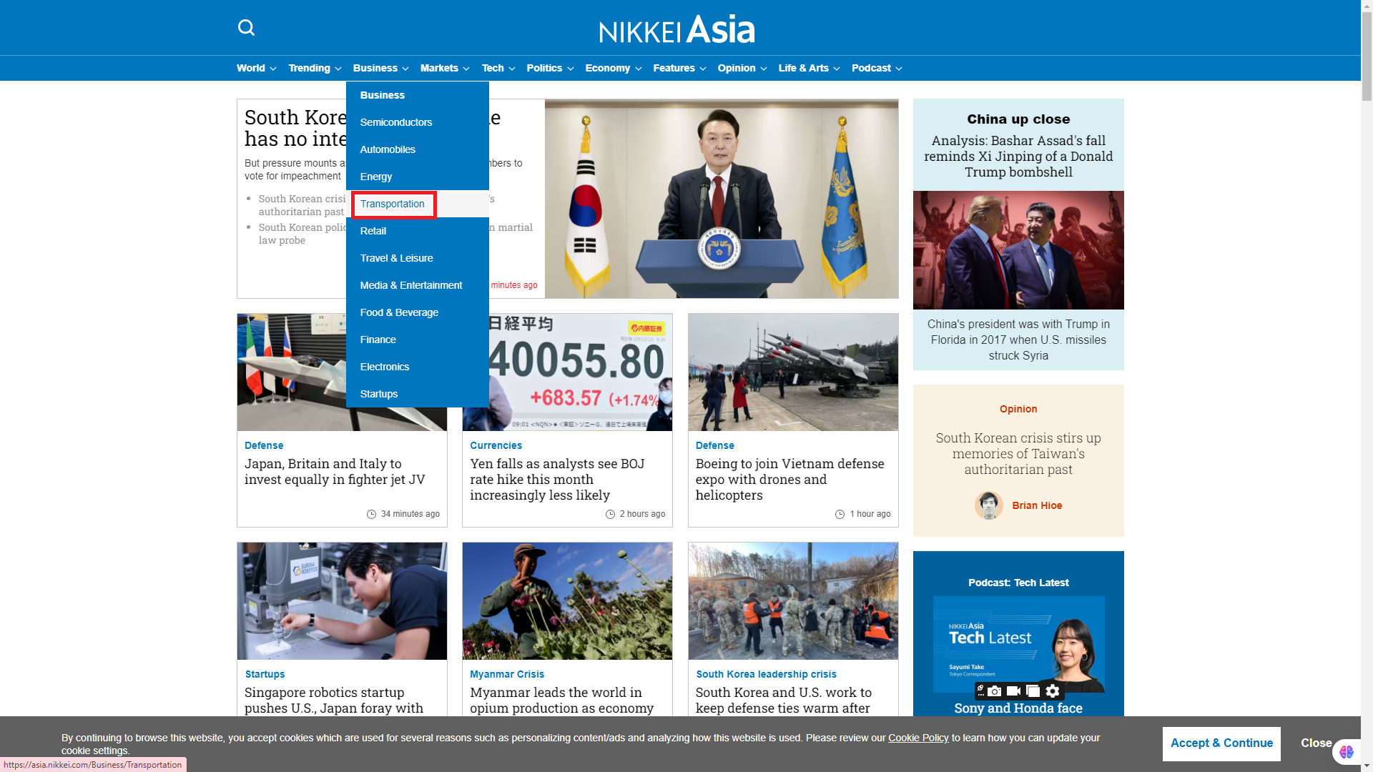Click the page scrollbar down arrow
The width and height of the screenshot is (1373, 772).
pos(1366,766)
